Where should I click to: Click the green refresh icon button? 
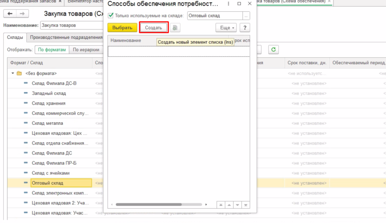(x=273, y=49)
